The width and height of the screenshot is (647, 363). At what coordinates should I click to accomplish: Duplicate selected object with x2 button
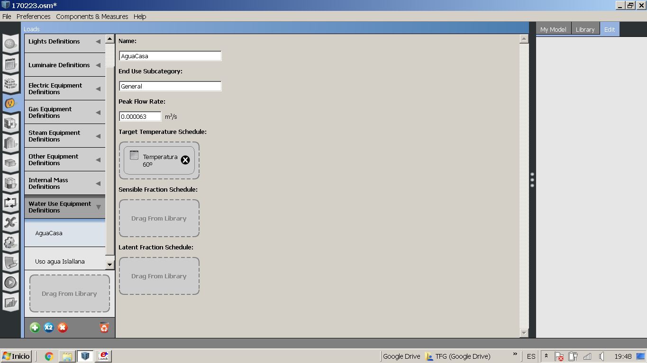[49, 328]
